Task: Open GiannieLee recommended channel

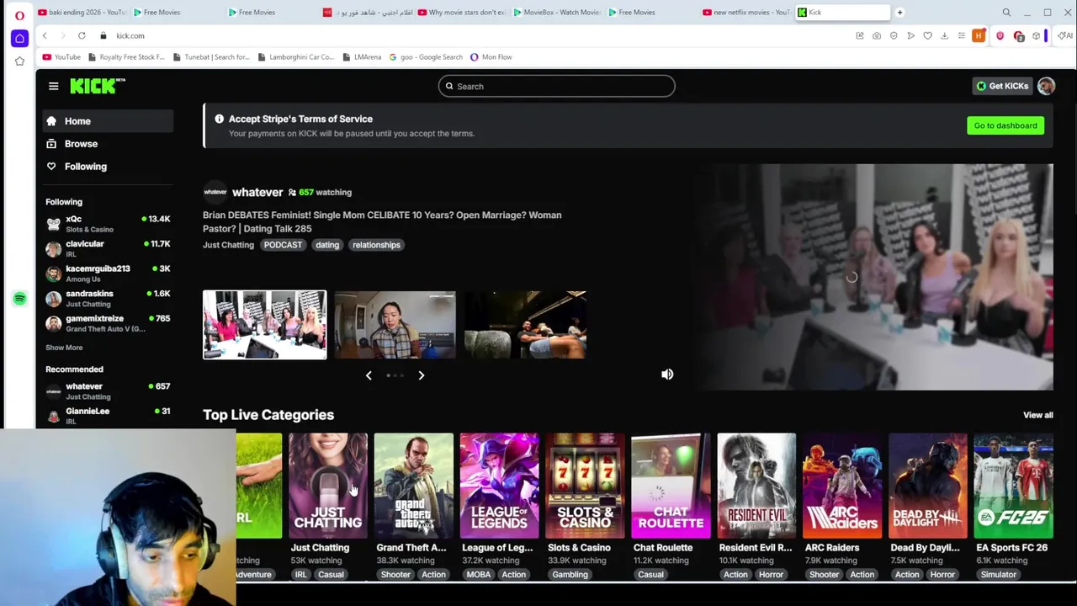Action: (108, 416)
